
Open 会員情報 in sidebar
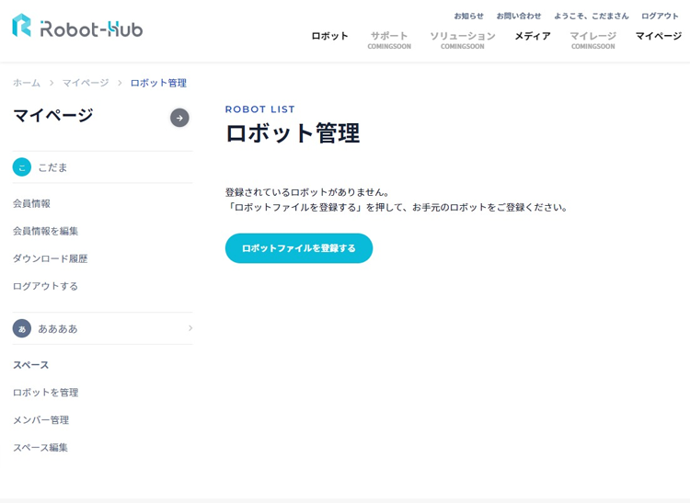tap(31, 203)
